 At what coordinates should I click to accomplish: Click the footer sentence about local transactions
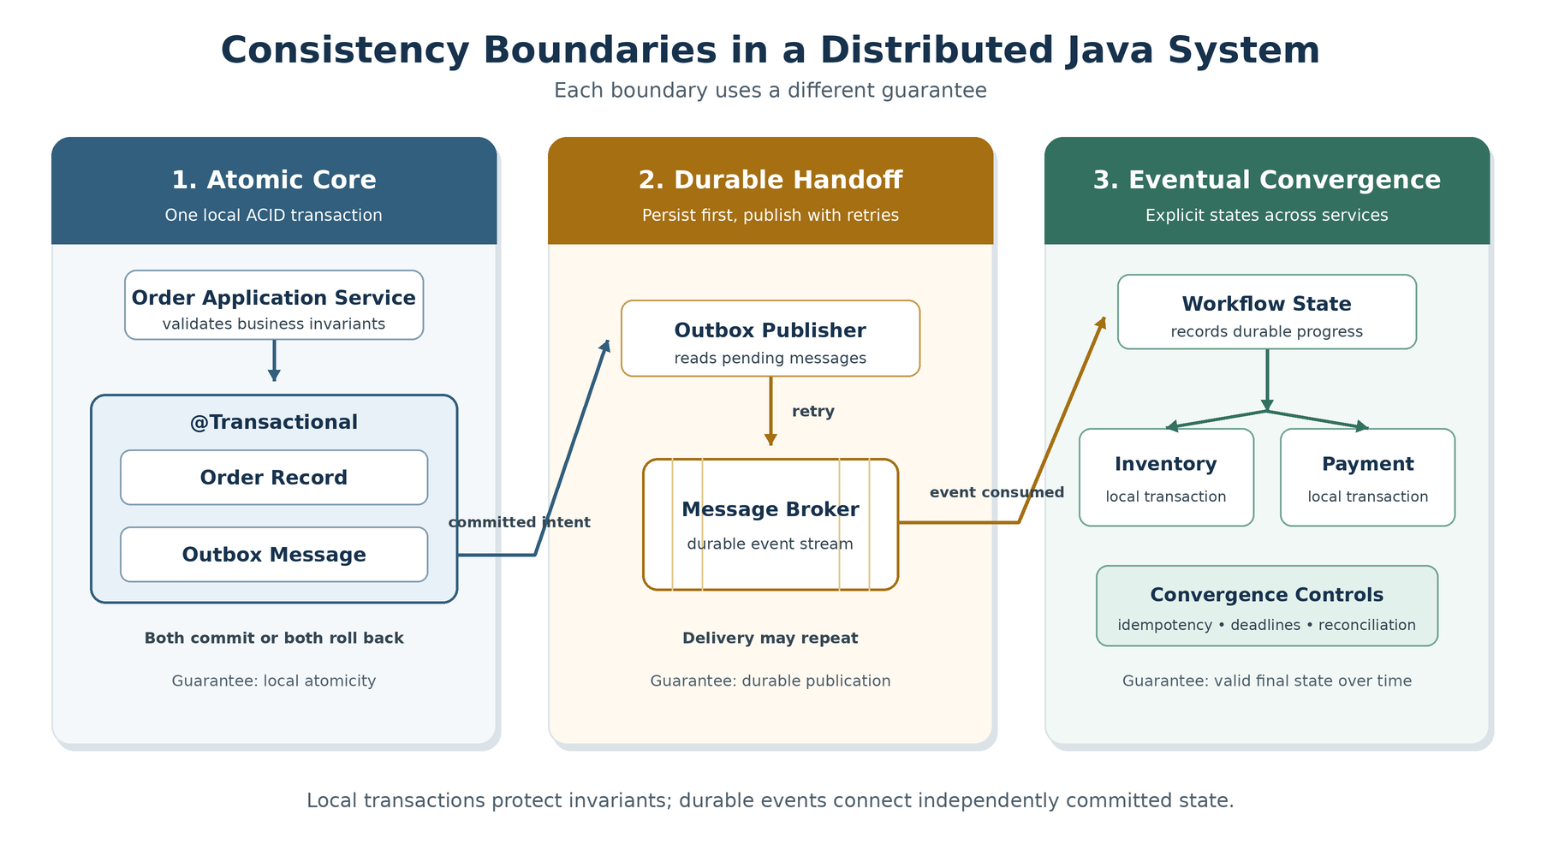point(770,800)
